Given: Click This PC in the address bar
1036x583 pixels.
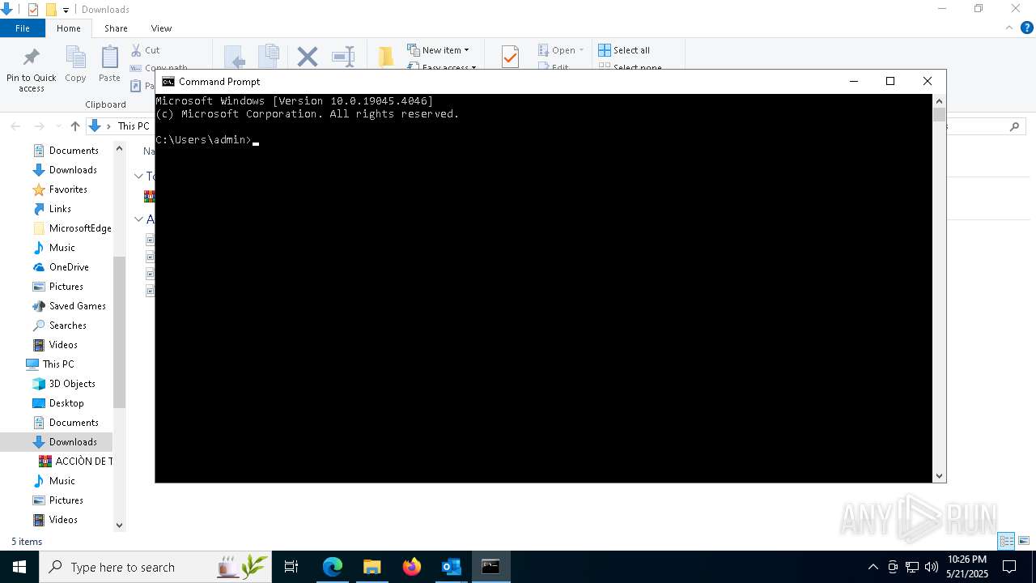Looking at the screenshot, I should coord(134,126).
